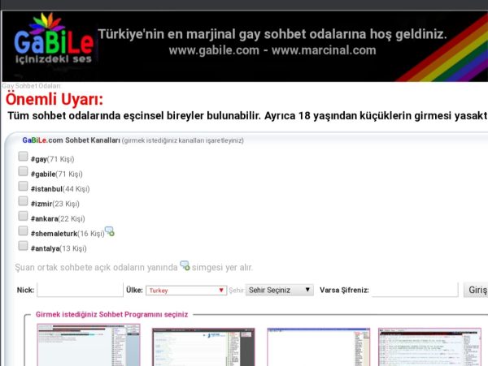Viewport: 488px width, 366px height.
Task: Tick the #izmir channel checkbox
Action: tap(23, 200)
